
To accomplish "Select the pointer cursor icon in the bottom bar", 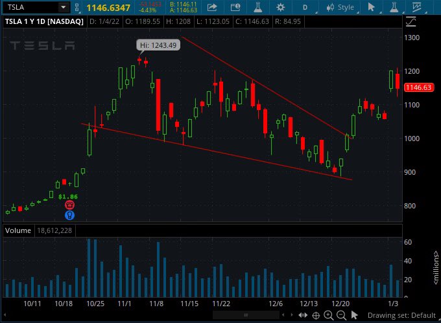I will coord(354,315).
